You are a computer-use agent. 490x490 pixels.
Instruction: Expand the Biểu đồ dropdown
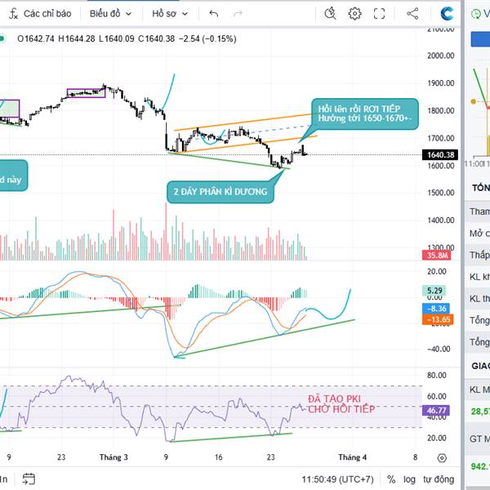(110, 14)
